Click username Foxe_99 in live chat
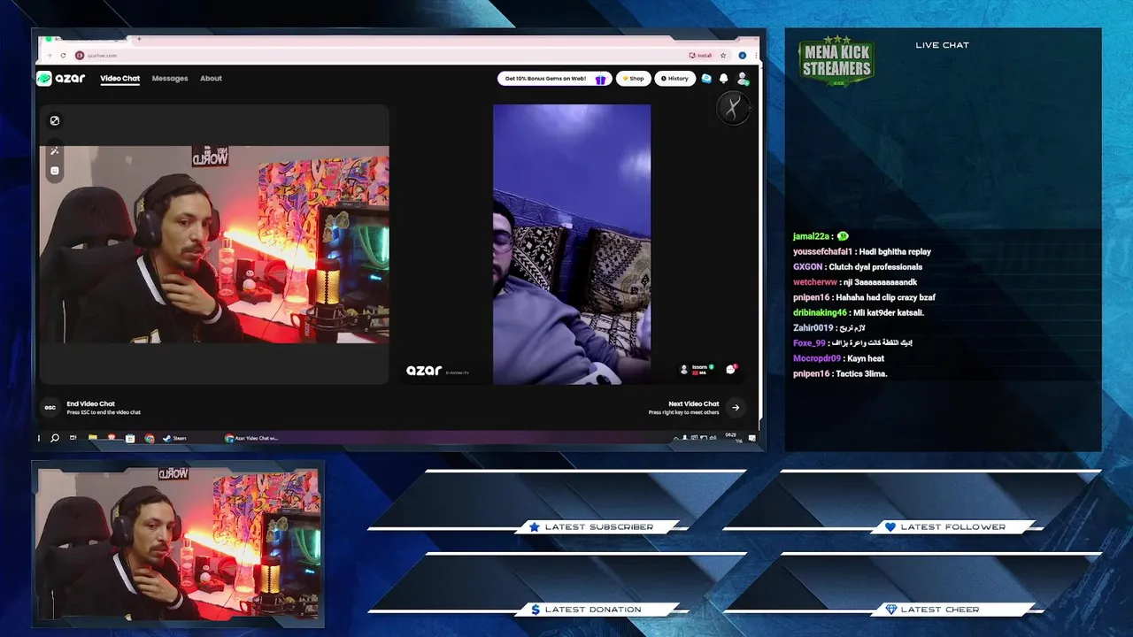The image size is (1133, 637). click(809, 343)
